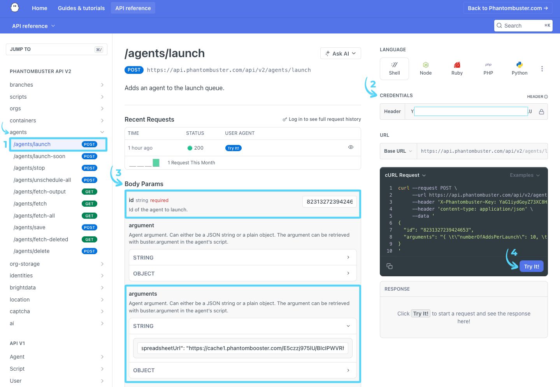Click the Phantombuster ghost logo
Image resolution: width=560 pixels, height=387 pixels.
tap(15, 8)
